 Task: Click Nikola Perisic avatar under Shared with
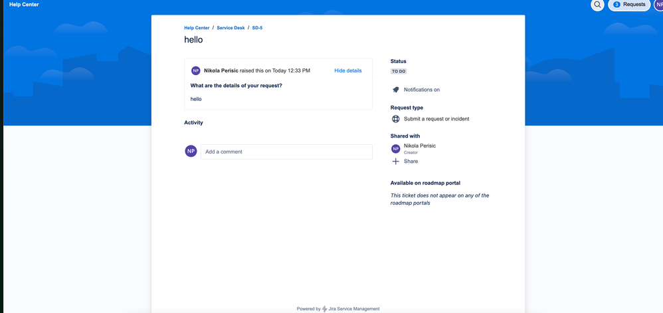[395, 148]
